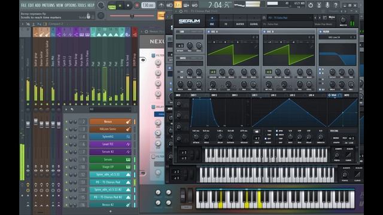Select the LFO 1 tab in Serum
The image size is (383, 215).
[255, 95]
